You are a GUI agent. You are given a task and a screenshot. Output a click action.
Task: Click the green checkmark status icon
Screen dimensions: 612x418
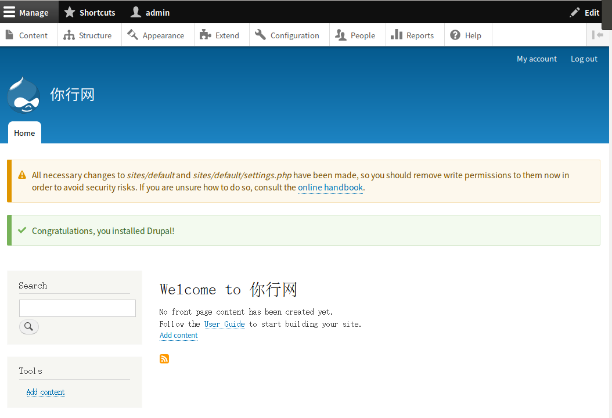point(22,230)
